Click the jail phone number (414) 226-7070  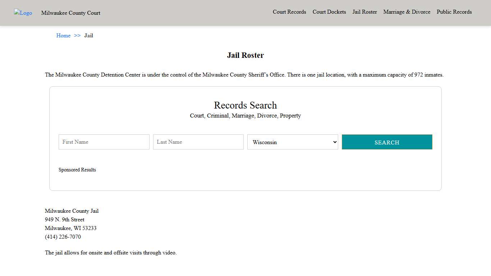click(63, 237)
